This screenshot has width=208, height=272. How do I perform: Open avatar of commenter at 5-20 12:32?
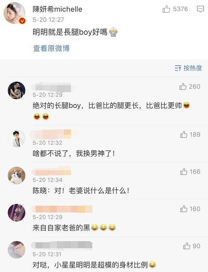click(16, 138)
